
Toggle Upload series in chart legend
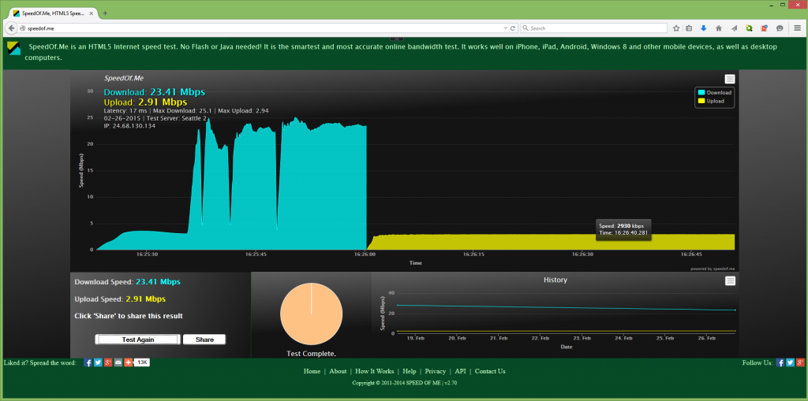point(711,101)
